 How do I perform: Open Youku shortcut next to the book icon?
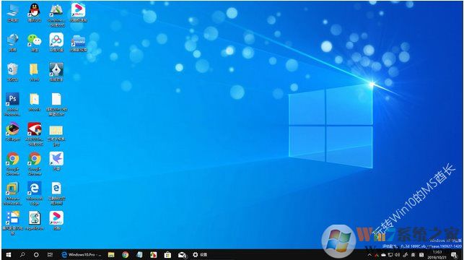[x=78, y=12]
